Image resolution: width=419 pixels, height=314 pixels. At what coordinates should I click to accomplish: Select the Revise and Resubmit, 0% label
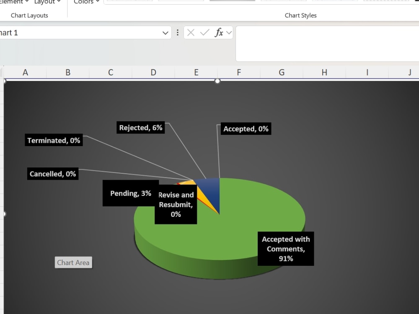[x=176, y=205]
